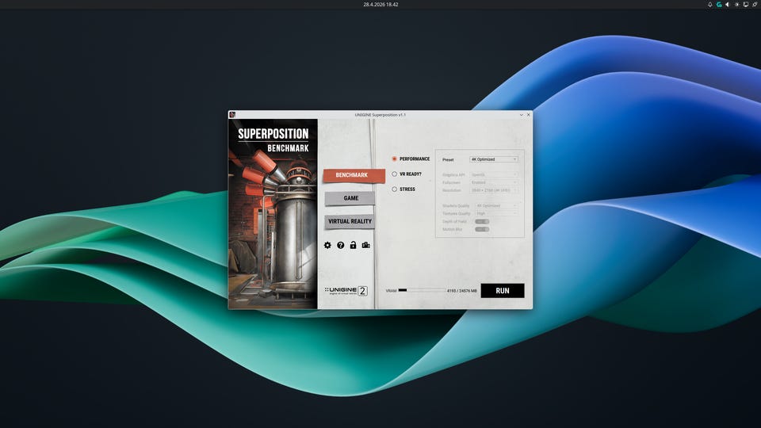The image size is (761, 428).
Task: Click the VRAM usage bar
Action: tap(421, 290)
